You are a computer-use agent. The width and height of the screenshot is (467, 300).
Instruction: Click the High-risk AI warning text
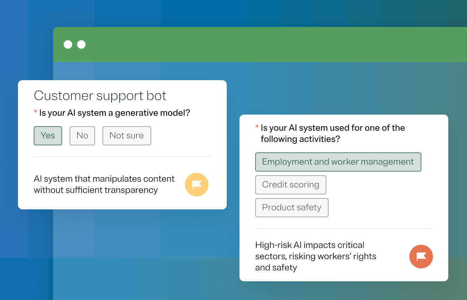click(315, 256)
